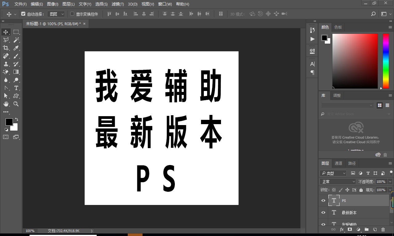Select the Path Selection arrow tool
The height and width of the screenshot is (236, 394).
tap(6, 96)
